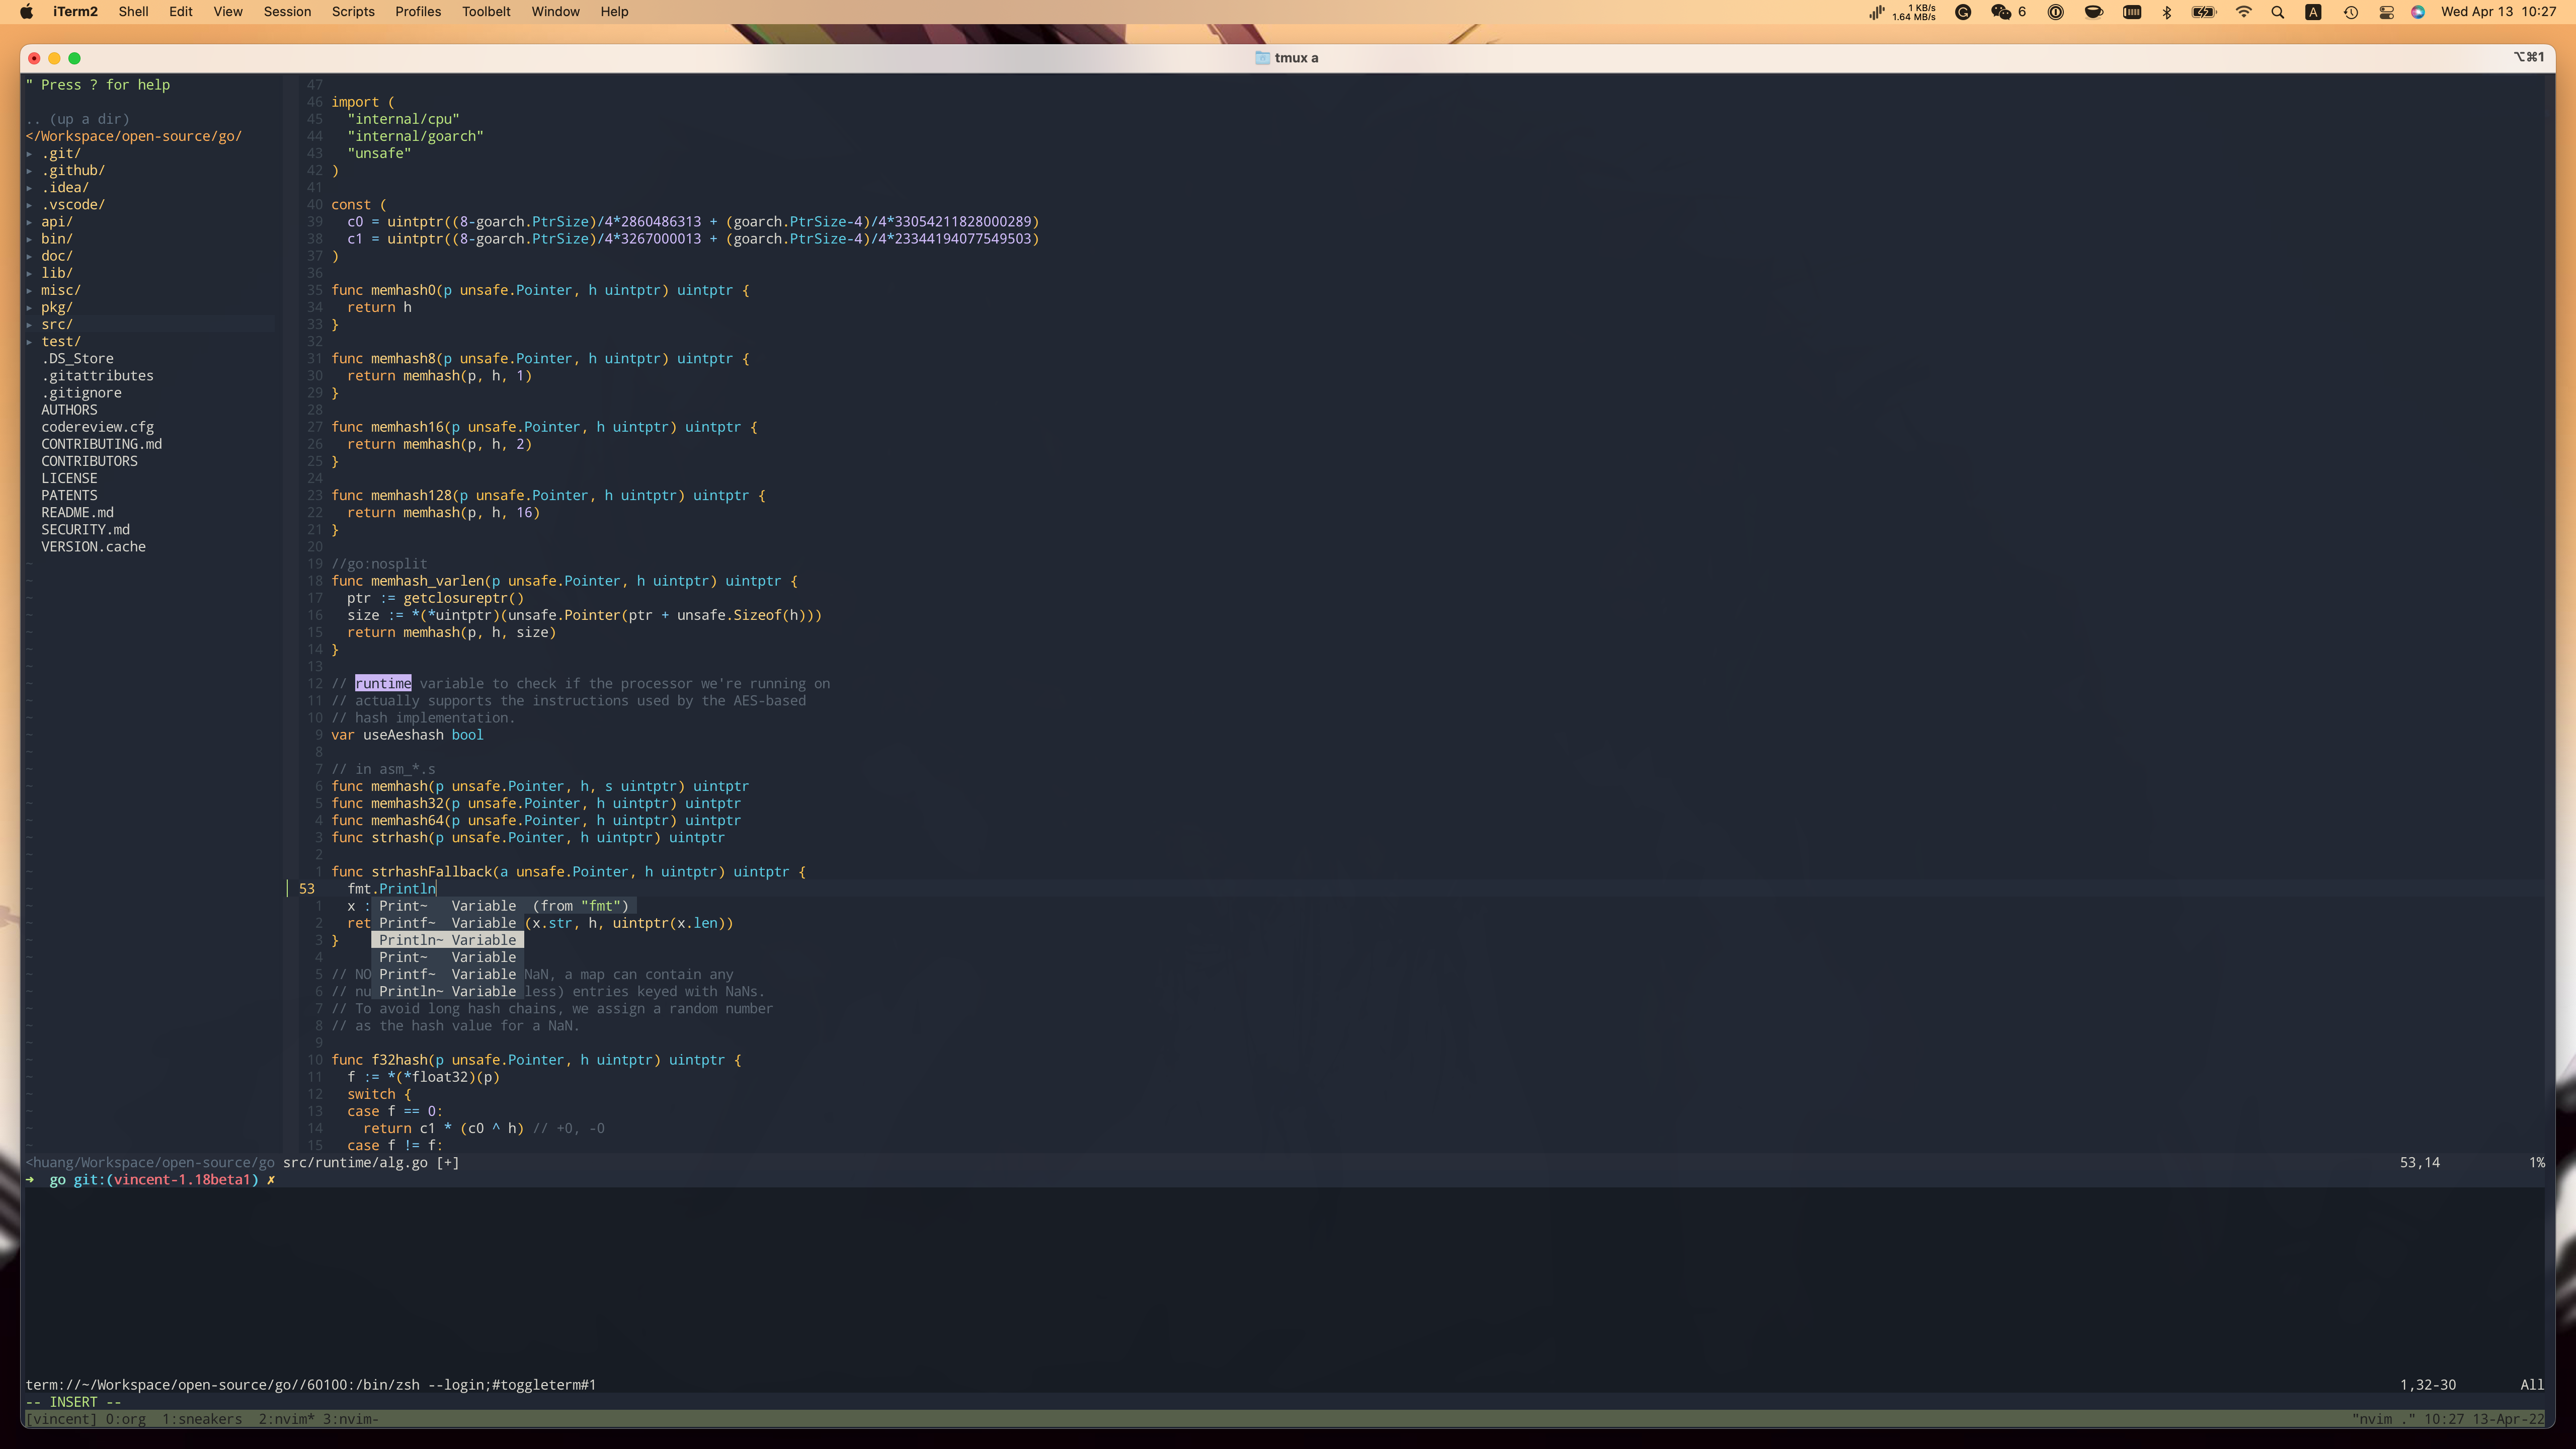Open the WeChat menu bar icon
This screenshot has height=1449, width=2576.
(x=2001, y=12)
